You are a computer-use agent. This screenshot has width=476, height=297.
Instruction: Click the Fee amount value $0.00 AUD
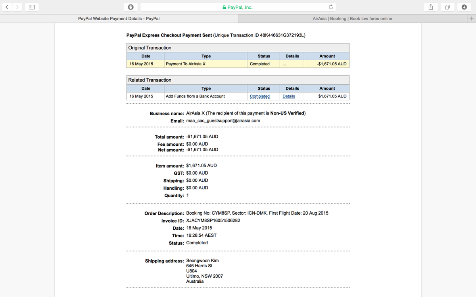(x=197, y=144)
